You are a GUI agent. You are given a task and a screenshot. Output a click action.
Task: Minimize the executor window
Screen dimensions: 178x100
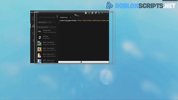coord(105,13)
